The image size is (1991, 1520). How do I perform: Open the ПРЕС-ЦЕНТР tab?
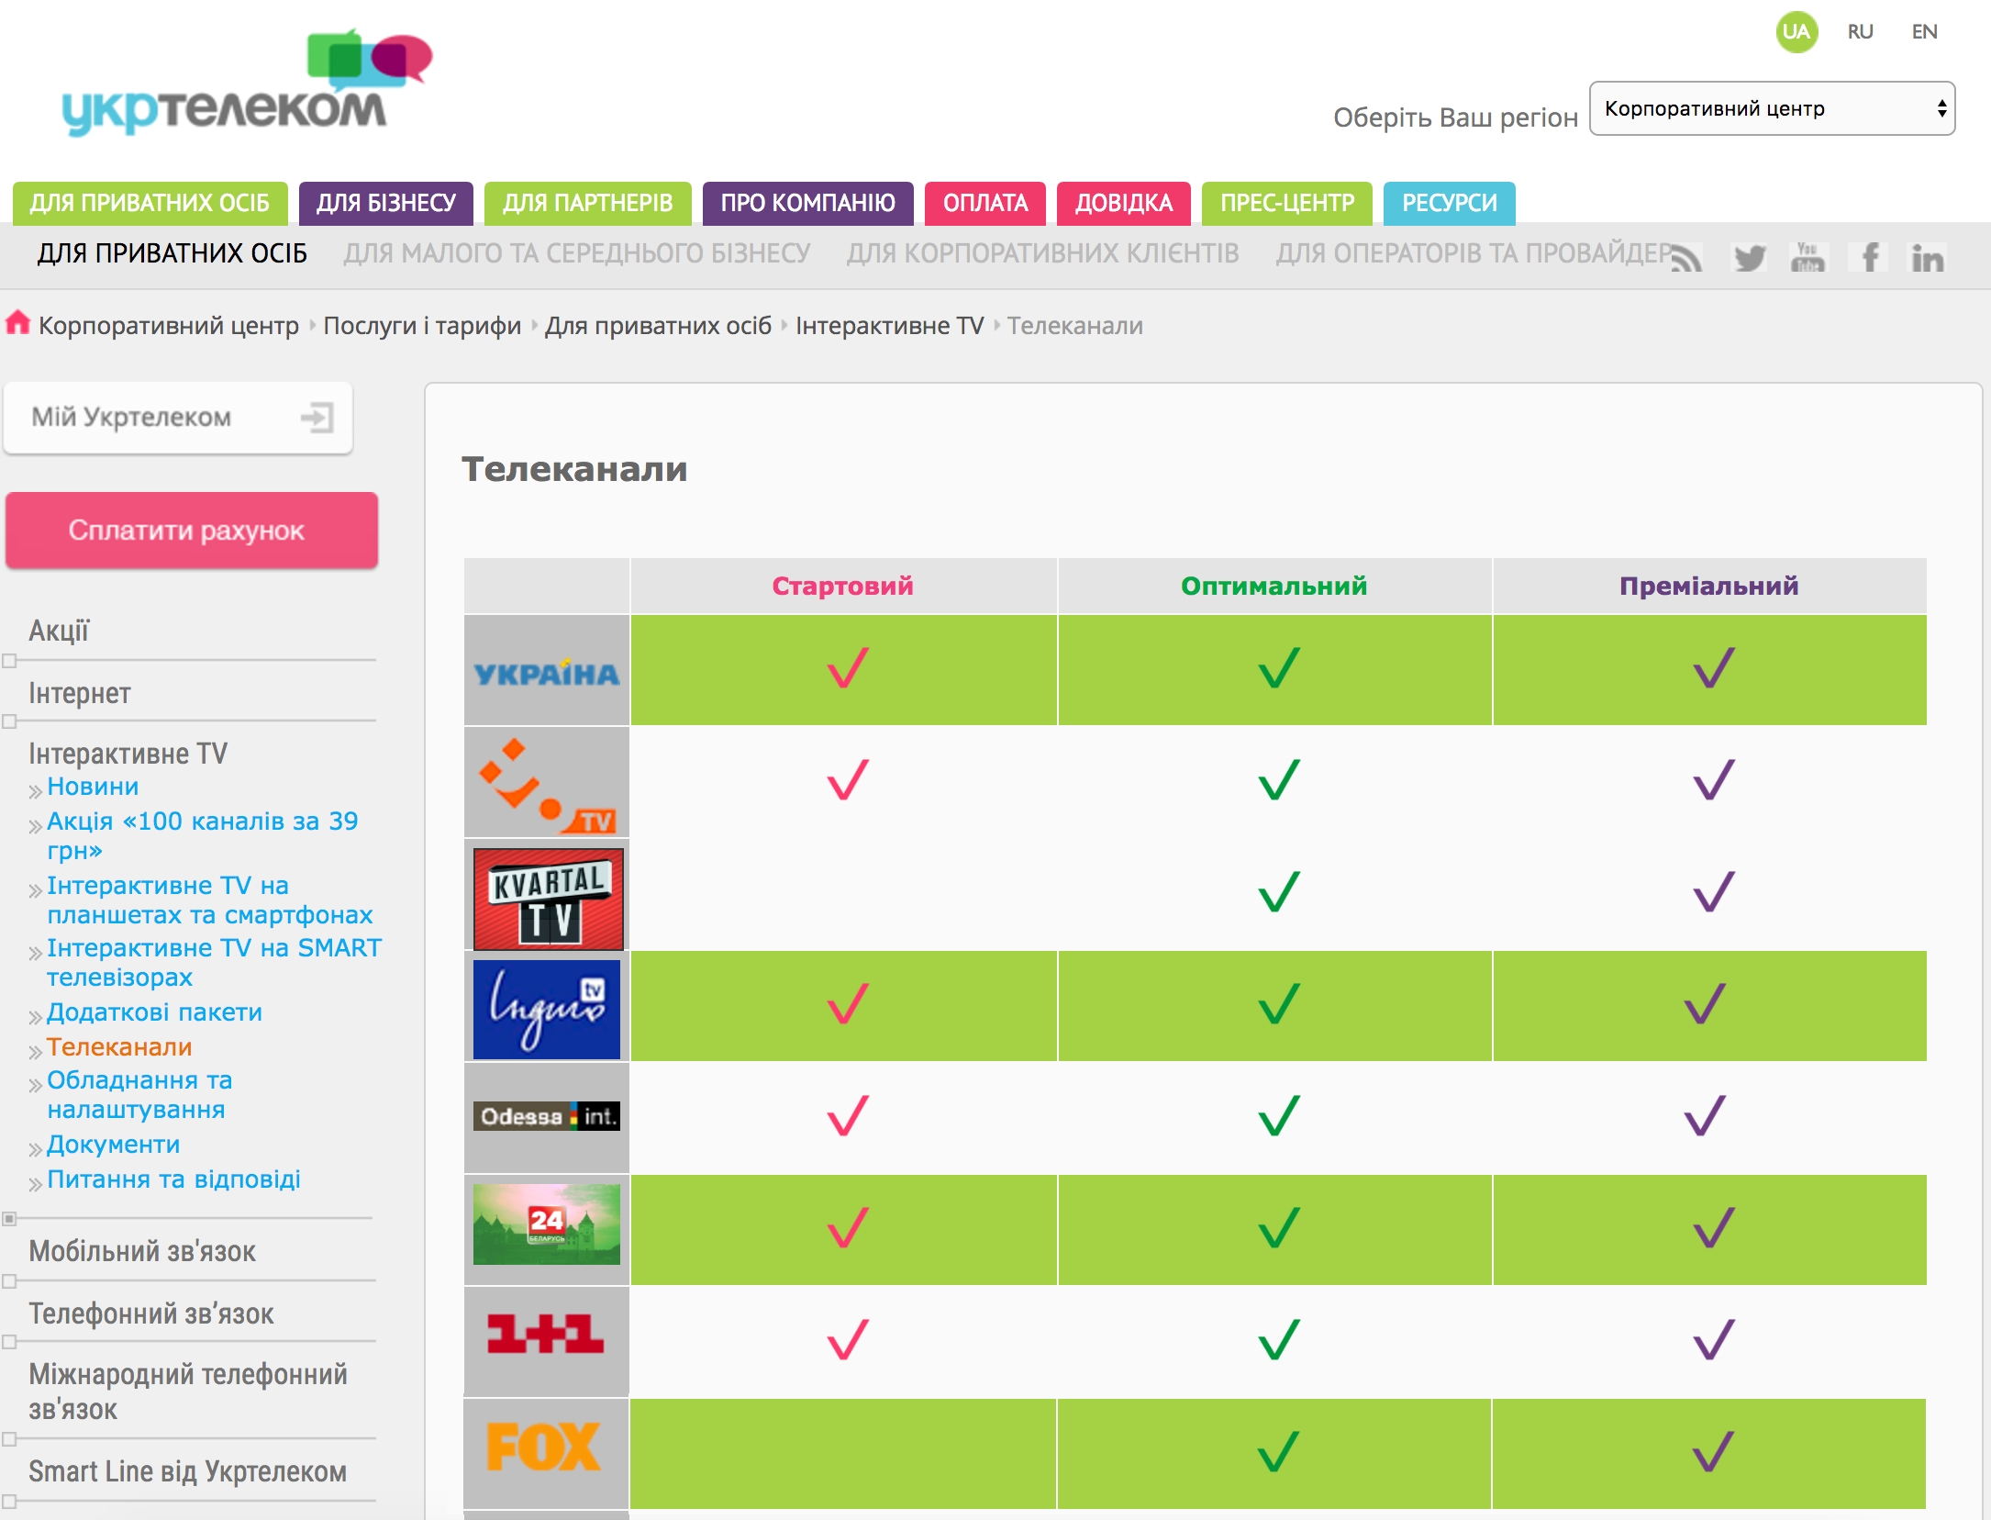coord(1287,203)
